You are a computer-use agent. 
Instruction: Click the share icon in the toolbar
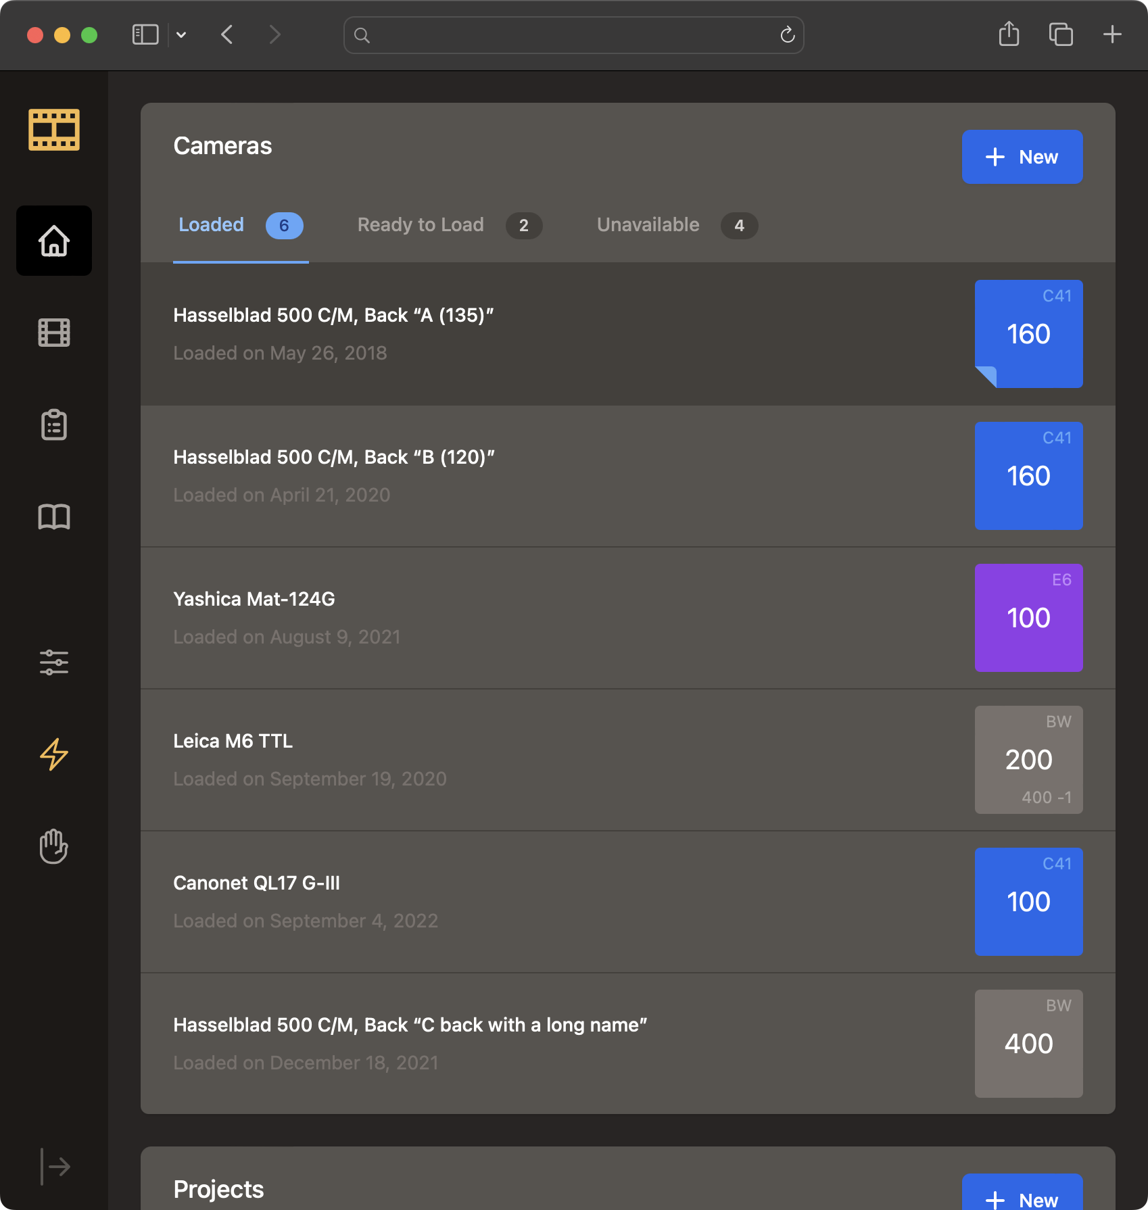1009,34
